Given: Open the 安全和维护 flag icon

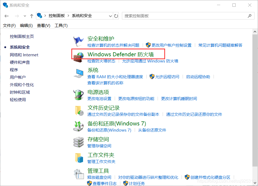Looking at the screenshot, I should pos(78,41).
